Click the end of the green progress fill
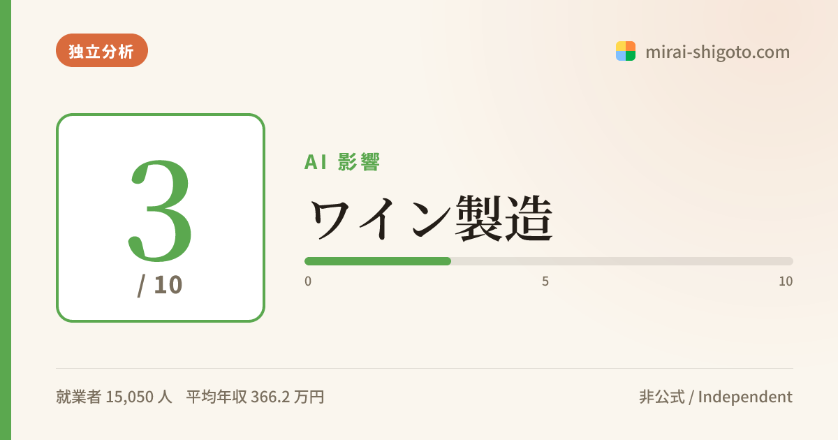Image resolution: width=838 pixels, height=440 pixels. click(449, 261)
